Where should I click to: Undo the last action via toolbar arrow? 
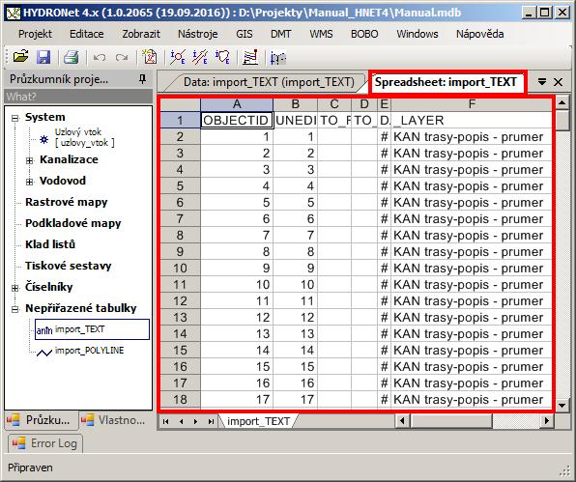click(100, 58)
